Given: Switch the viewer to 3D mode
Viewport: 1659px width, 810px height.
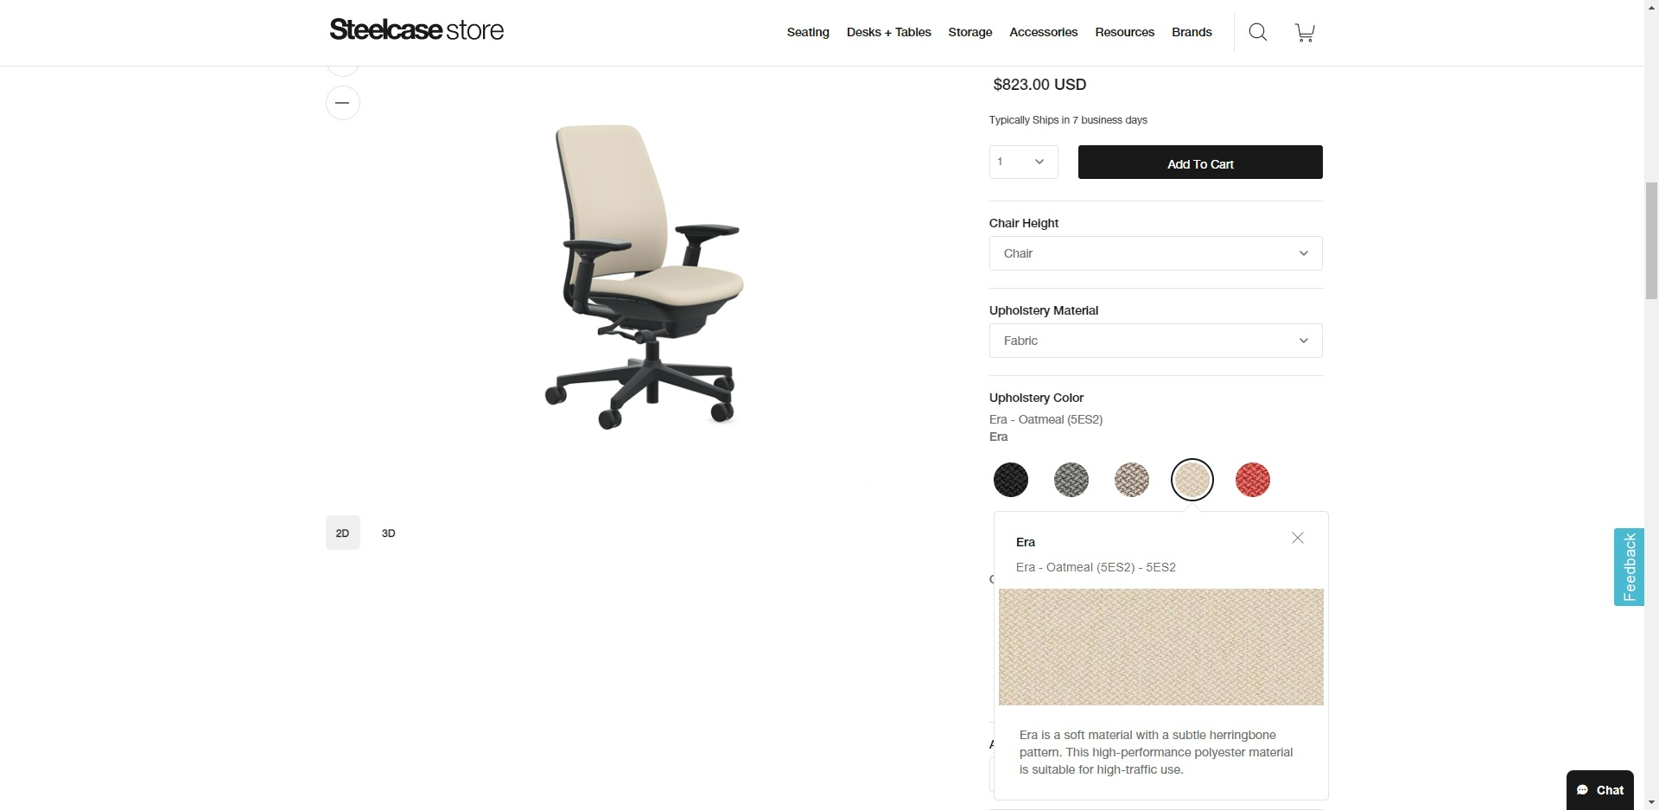Looking at the screenshot, I should (x=389, y=533).
